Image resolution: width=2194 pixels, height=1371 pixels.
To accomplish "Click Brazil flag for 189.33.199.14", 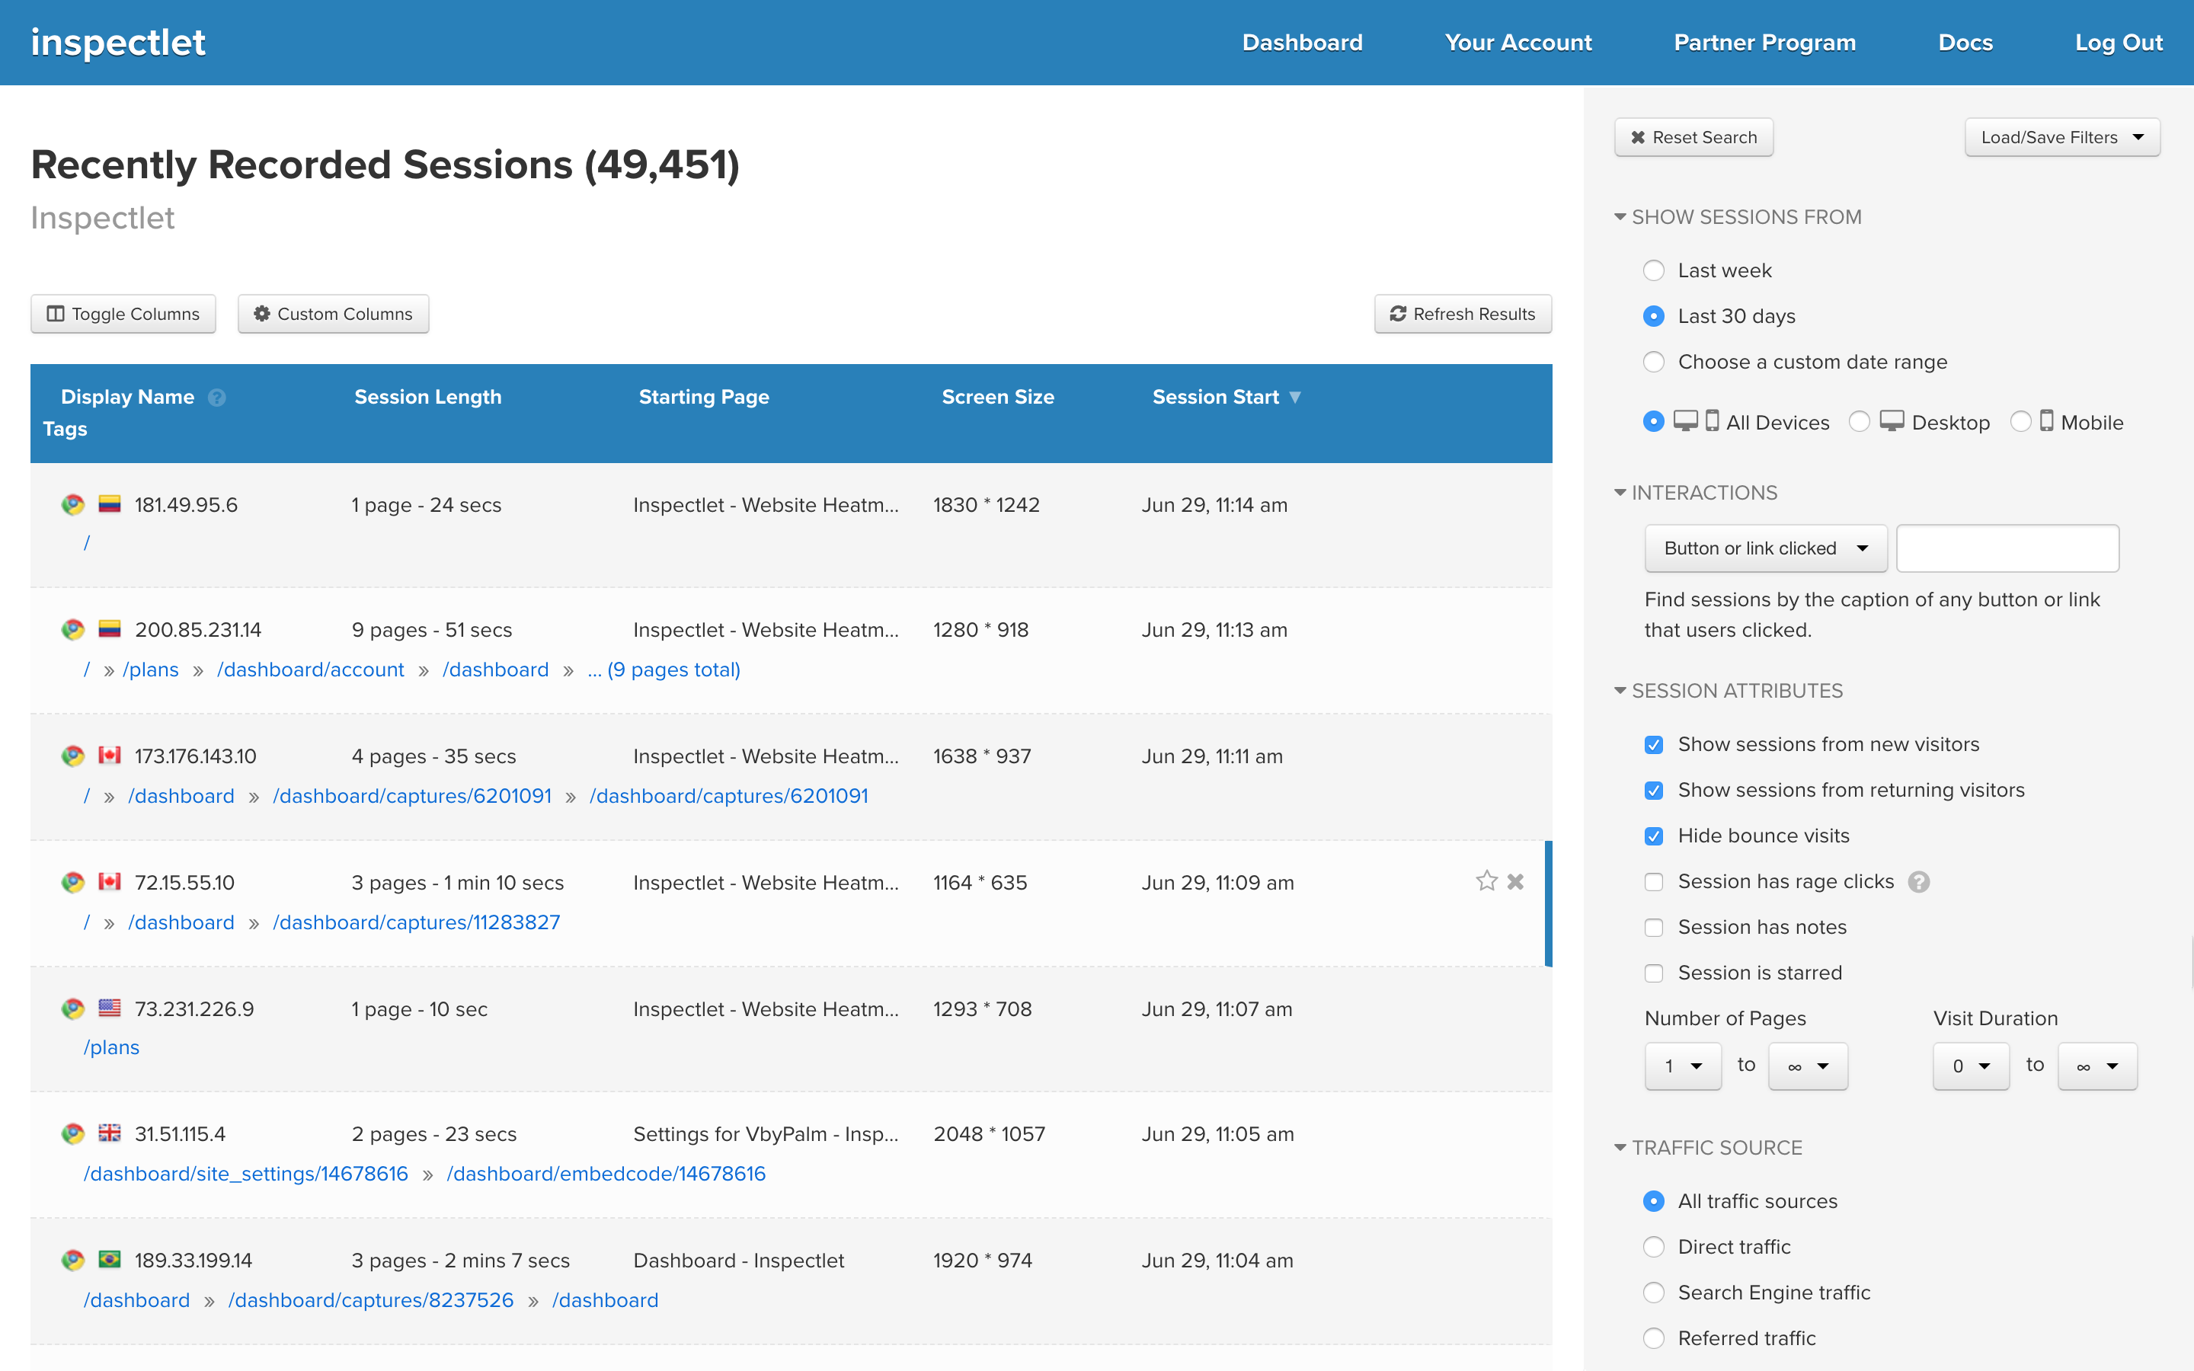I will click(x=110, y=1260).
